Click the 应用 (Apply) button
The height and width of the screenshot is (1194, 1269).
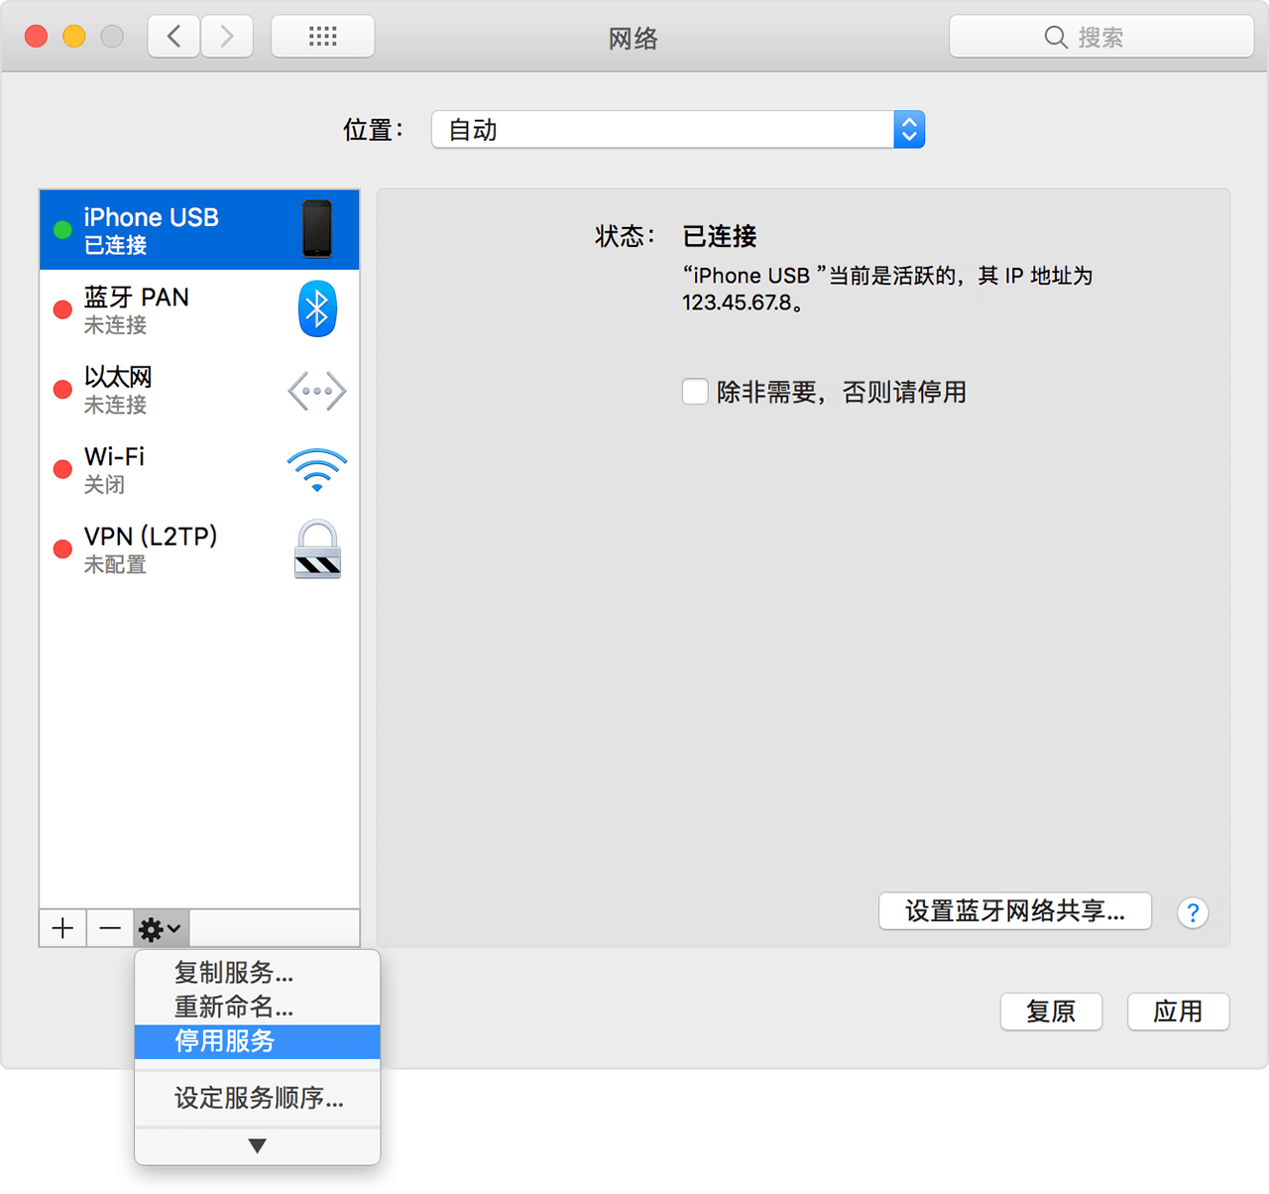click(x=1178, y=1012)
